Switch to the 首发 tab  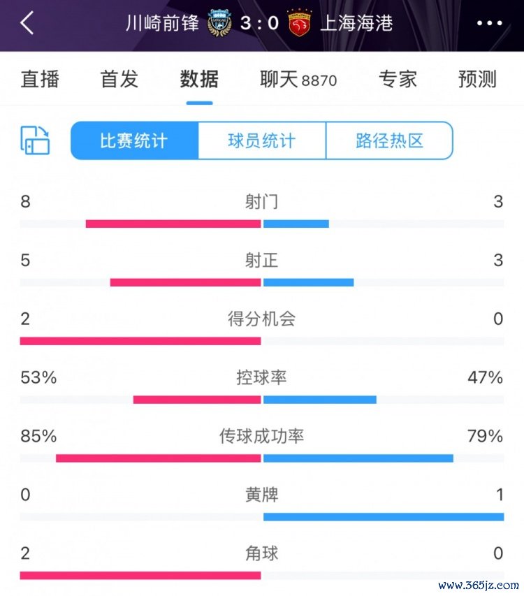pos(119,79)
